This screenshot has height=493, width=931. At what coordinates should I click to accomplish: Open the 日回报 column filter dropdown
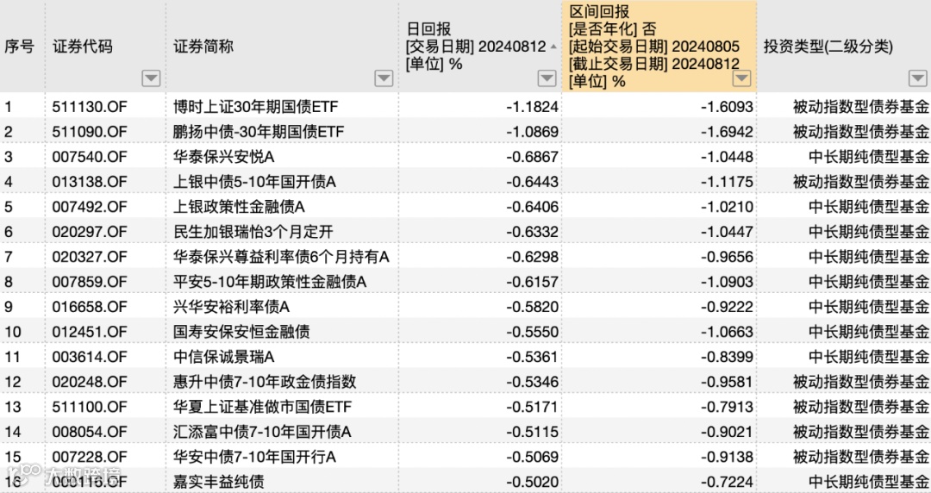pyautogui.click(x=547, y=78)
